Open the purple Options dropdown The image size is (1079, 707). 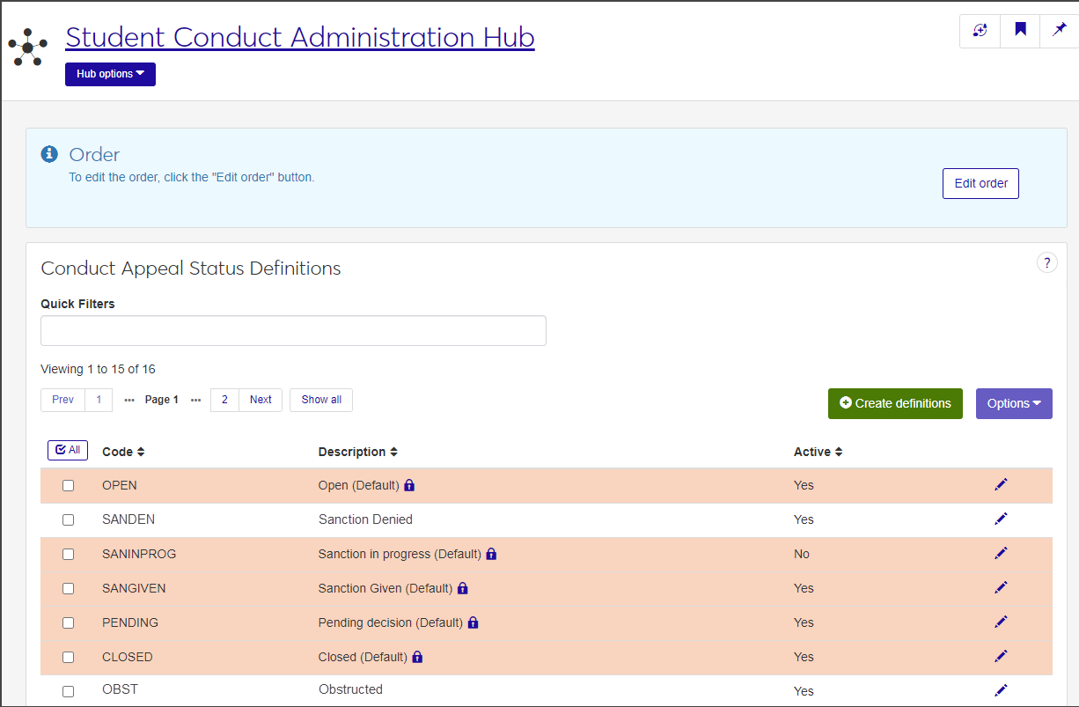(x=1014, y=403)
